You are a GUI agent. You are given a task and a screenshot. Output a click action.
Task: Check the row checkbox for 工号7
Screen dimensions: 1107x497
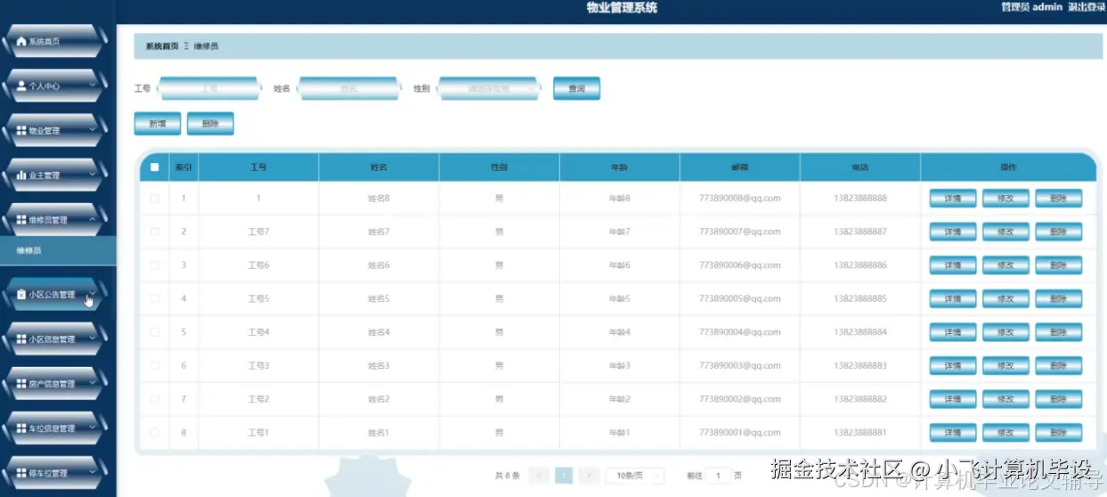(155, 232)
